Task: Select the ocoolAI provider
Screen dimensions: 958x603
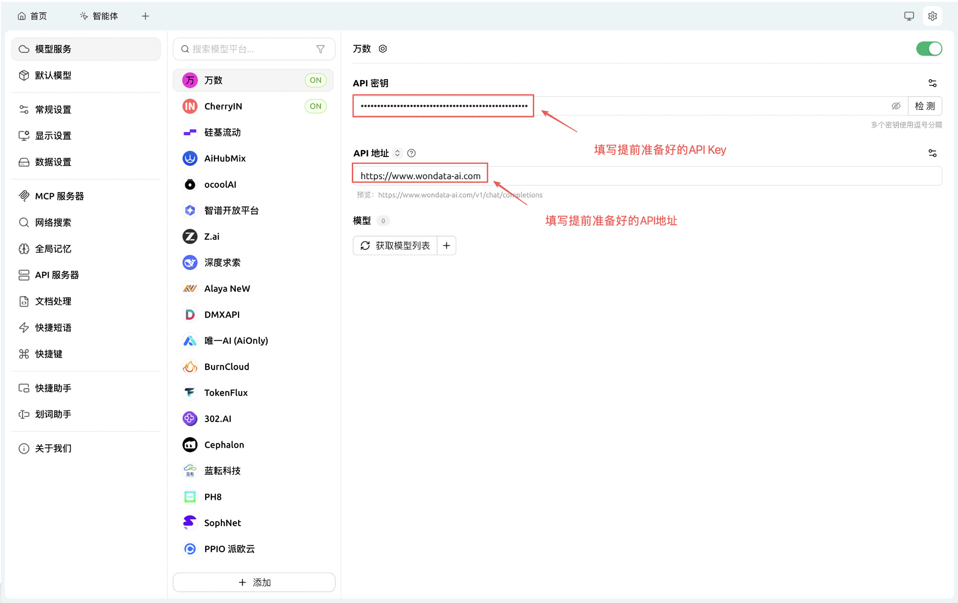Action: pos(253,184)
